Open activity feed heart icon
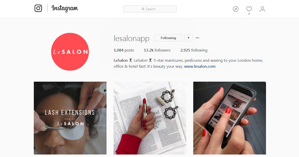The height and width of the screenshot is (157, 299). pyautogui.click(x=249, y=9)
